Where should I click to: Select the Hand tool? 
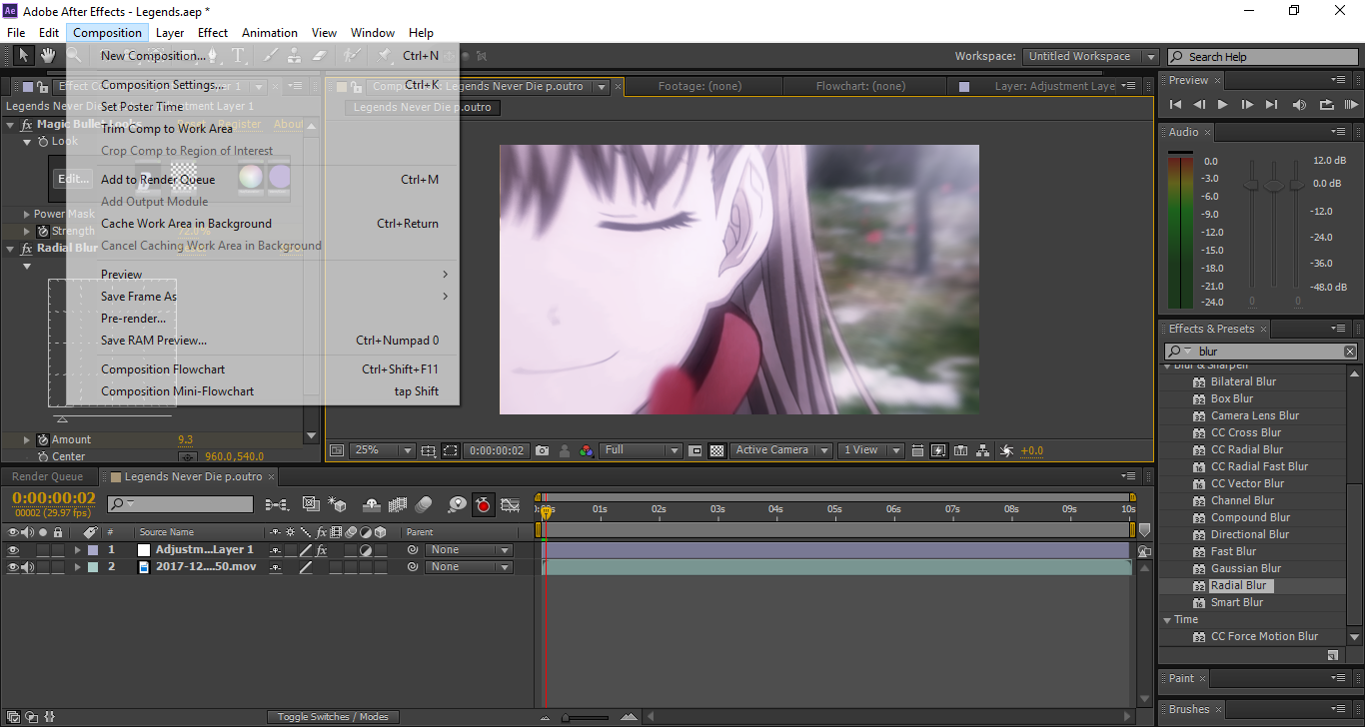(x=47, y=56)
